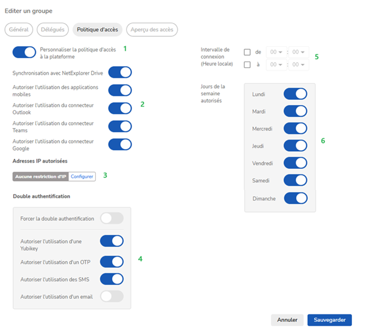Switch to the Général tab
The image size is (365, 328).
pos(19,29)
